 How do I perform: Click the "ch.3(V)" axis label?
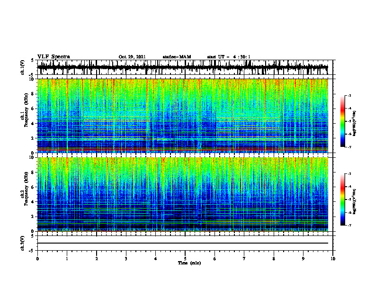23,243
